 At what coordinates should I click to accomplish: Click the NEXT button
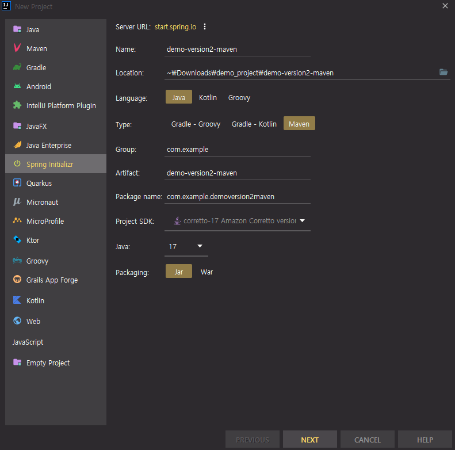click(310, 440)
